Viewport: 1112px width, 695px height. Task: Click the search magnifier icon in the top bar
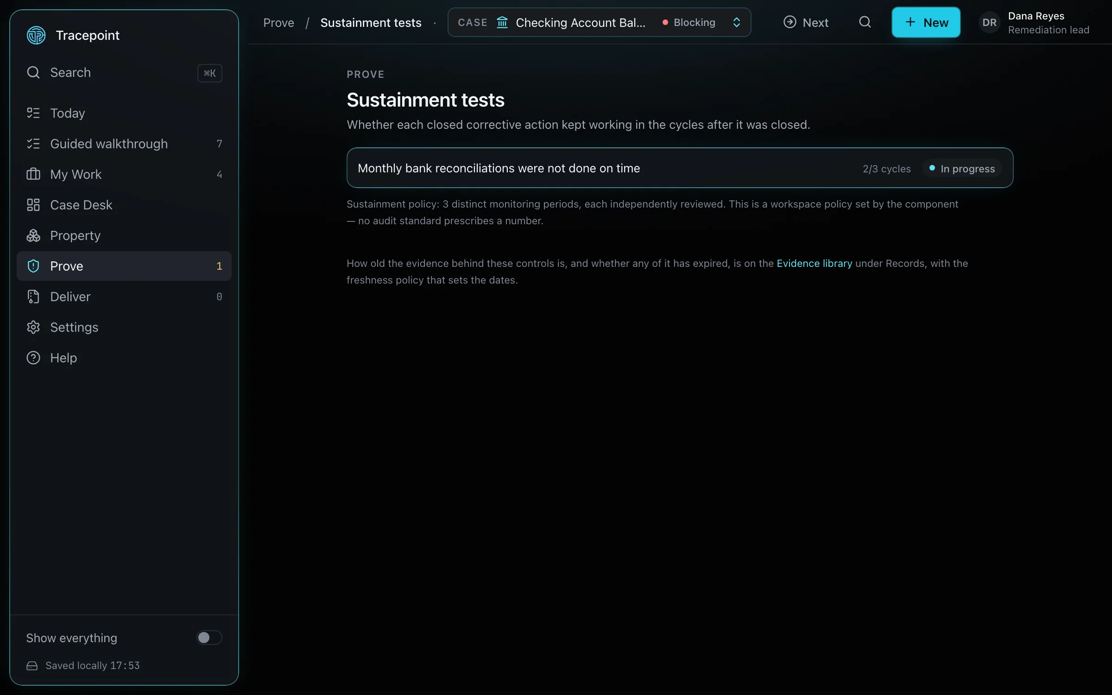click(865, 22)
